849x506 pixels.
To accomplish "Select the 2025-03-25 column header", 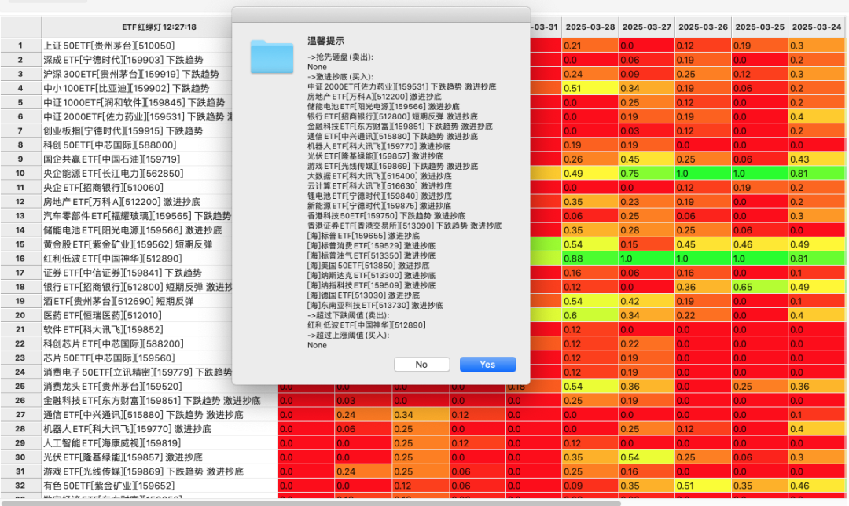I will (759, 27).
